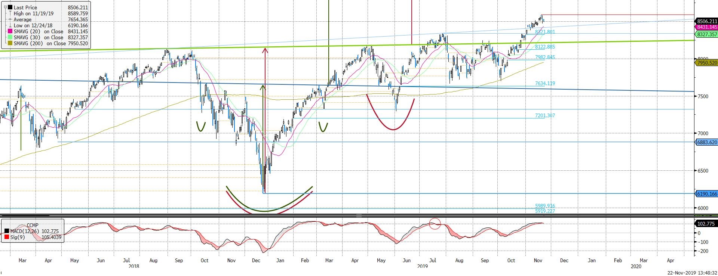Click the Average marker icon in legend

point(10,19)
